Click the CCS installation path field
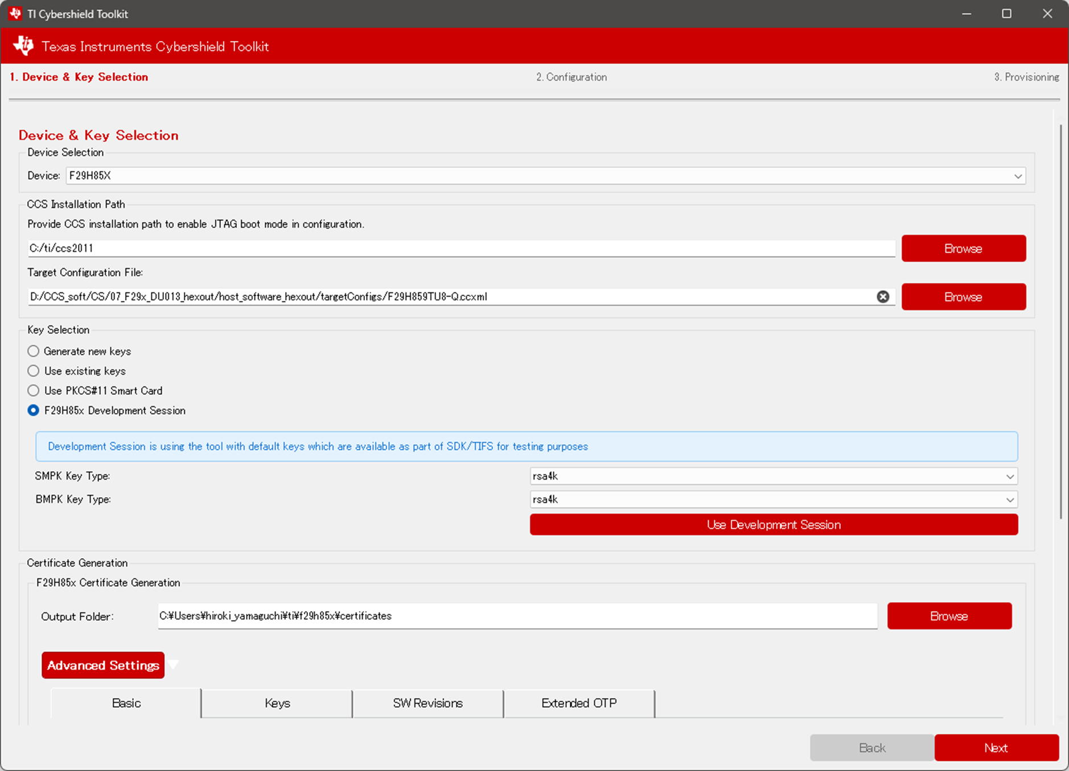Screen dimensions: 1069x771 coord(461,248)
